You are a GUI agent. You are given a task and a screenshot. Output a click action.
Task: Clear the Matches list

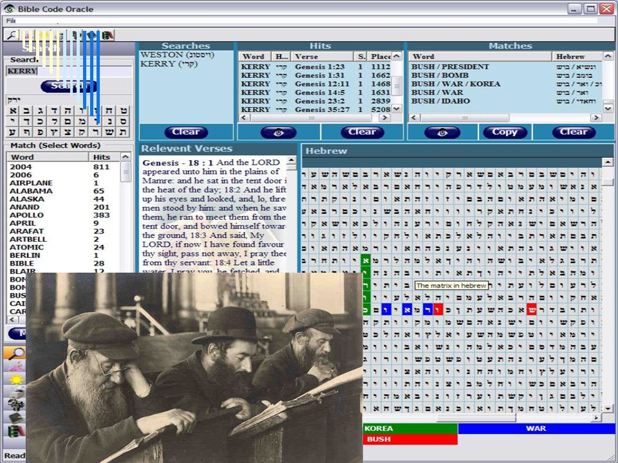pos(574,132)
